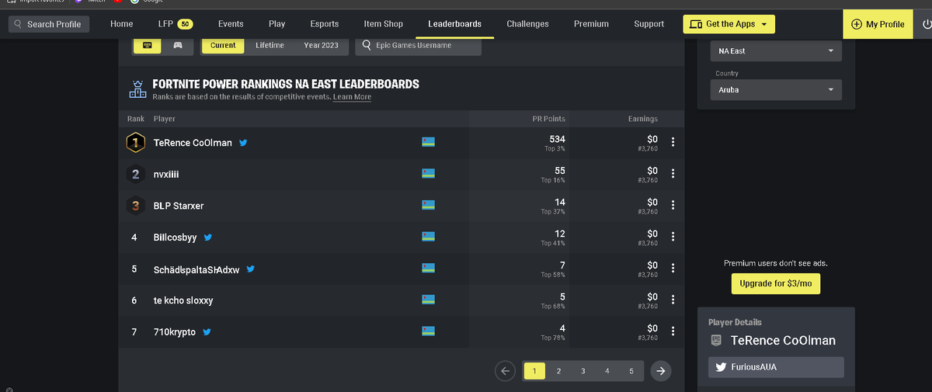
Task: Open more options for te kcho sloxxy row
Action: click(673, 300)
